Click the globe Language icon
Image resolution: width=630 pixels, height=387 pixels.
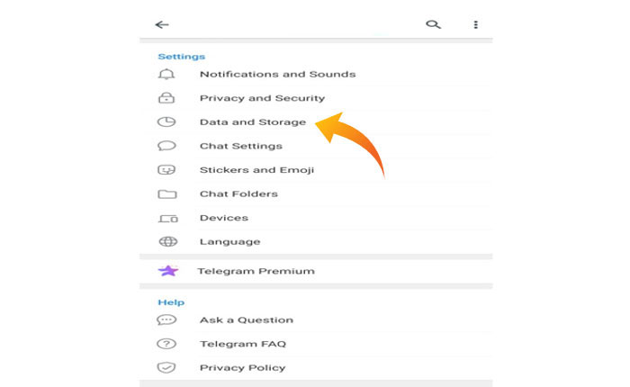click(x=166, y=241)
